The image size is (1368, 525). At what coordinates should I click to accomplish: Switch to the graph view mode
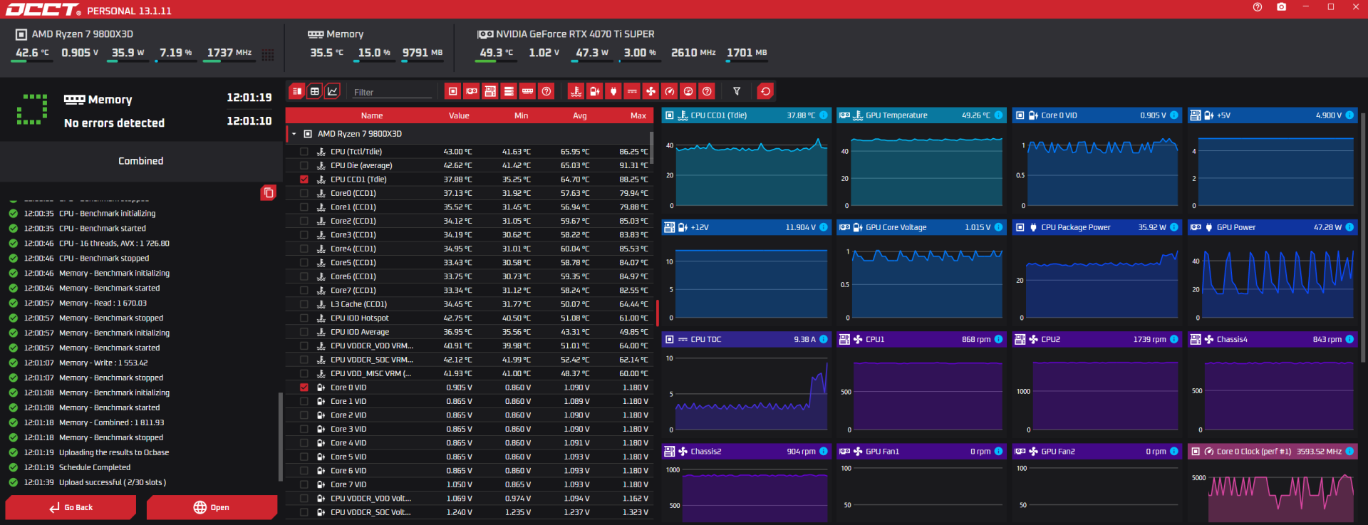coord(333,91)
